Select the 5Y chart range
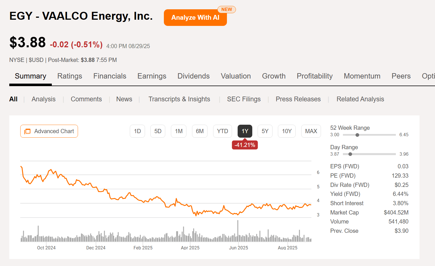Image resolution: width=435 pixels, height=266 pixels. click(x=265, y=131)
